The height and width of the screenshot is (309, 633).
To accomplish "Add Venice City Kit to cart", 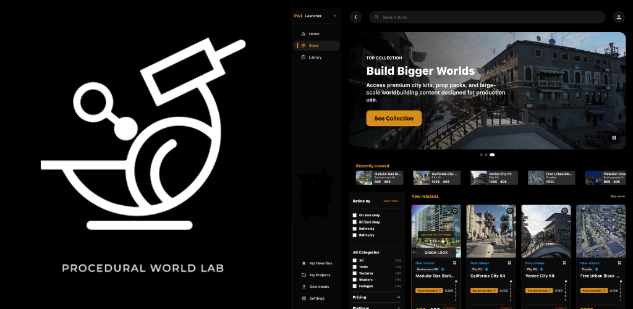I will click(564, 263).
